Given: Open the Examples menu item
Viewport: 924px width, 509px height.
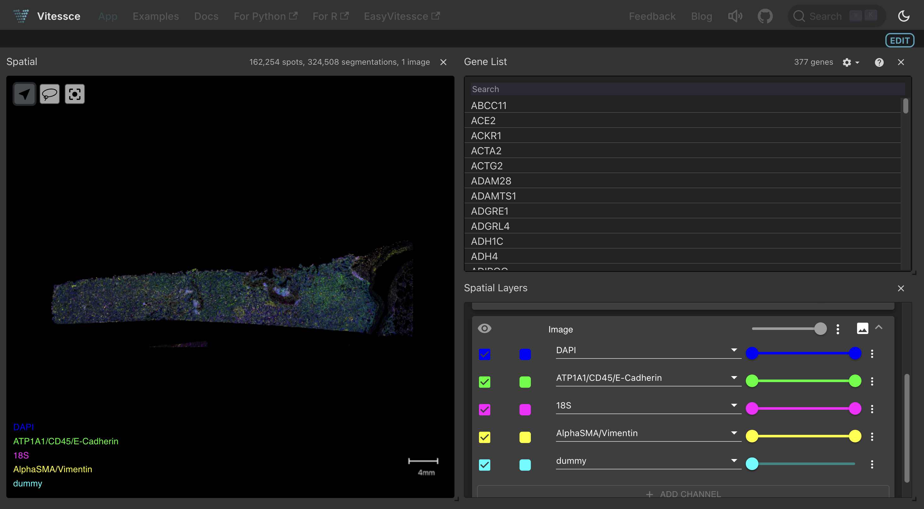Looking at the screenshot, I should (155, 16).
